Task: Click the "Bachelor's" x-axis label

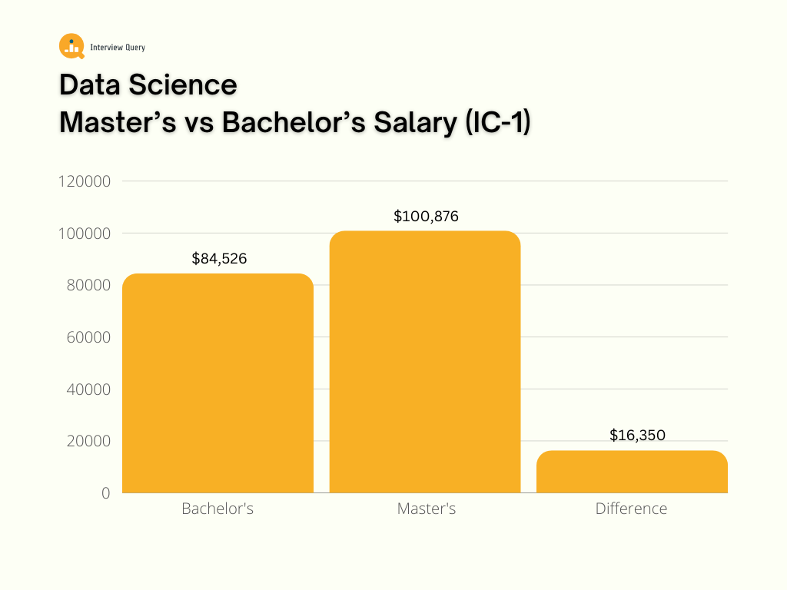Action: click(x=218, y=509)
